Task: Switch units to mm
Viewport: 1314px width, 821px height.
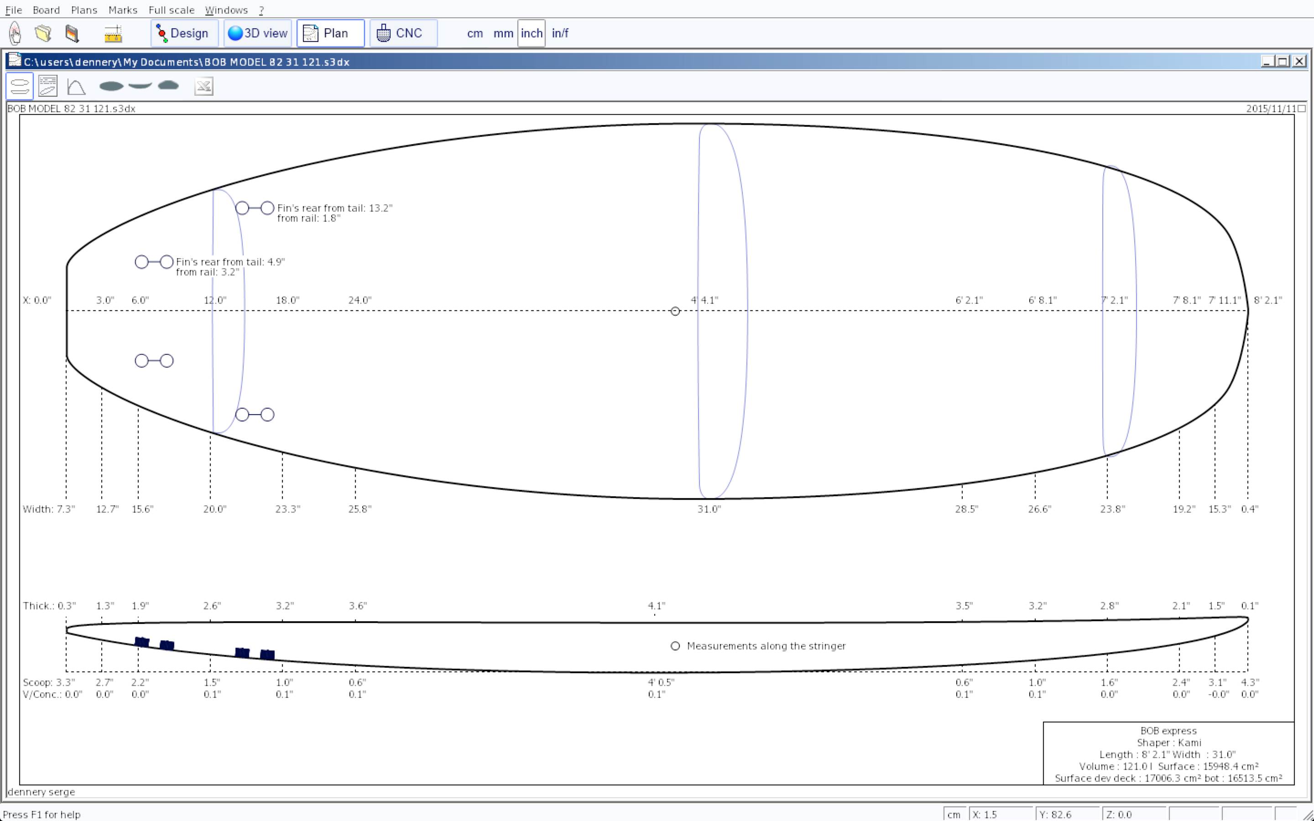Action: coord(503,33)
